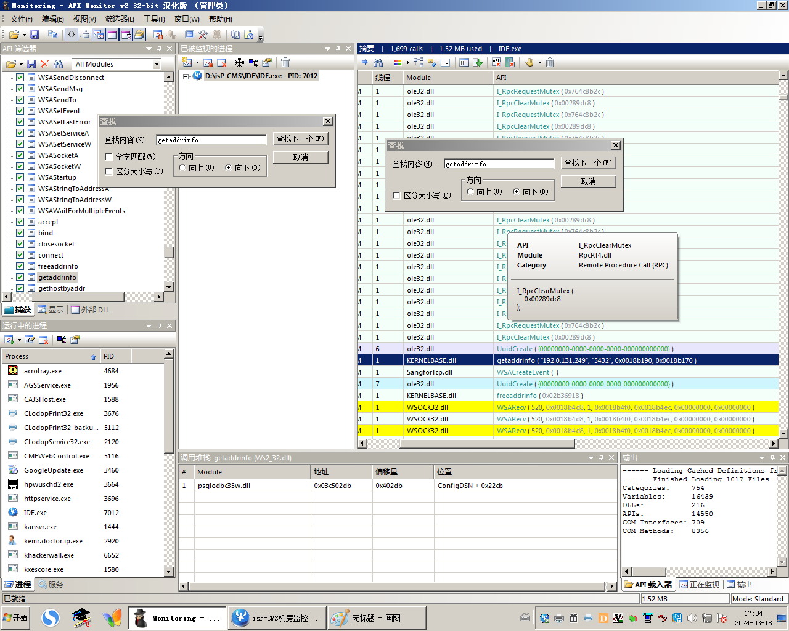Open monitored processes panel dropdown arrow
The width and height of the screenshot is (789, 631).
[x=327, y=49]
